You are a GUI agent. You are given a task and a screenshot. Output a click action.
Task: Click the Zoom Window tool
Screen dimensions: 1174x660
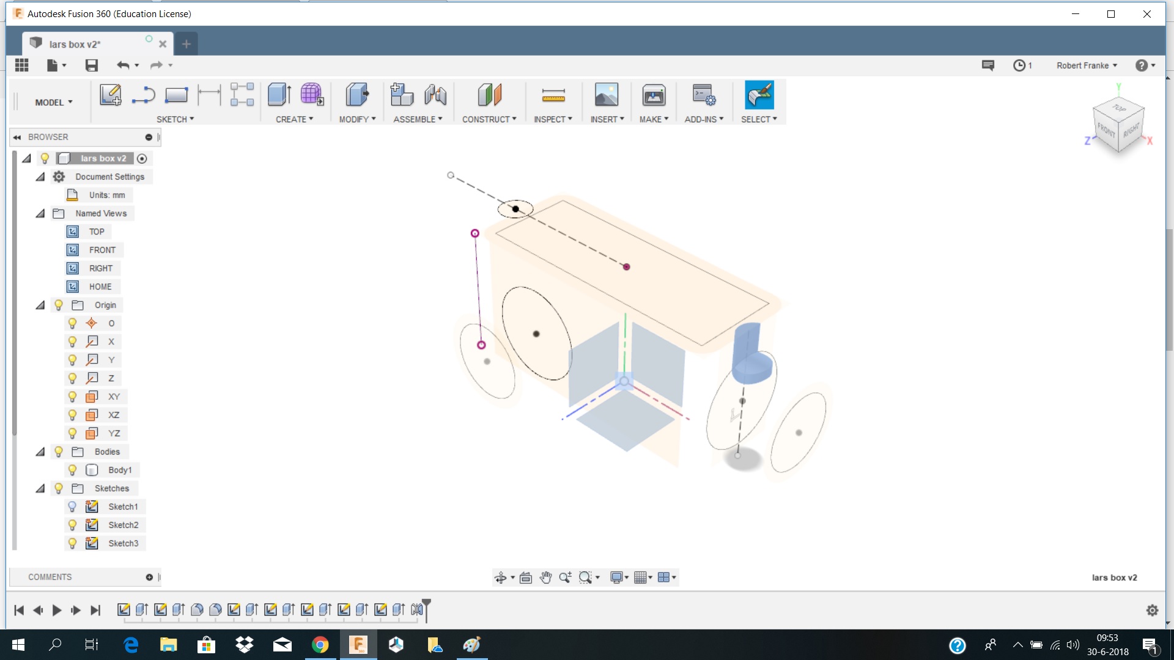(586, 577)
